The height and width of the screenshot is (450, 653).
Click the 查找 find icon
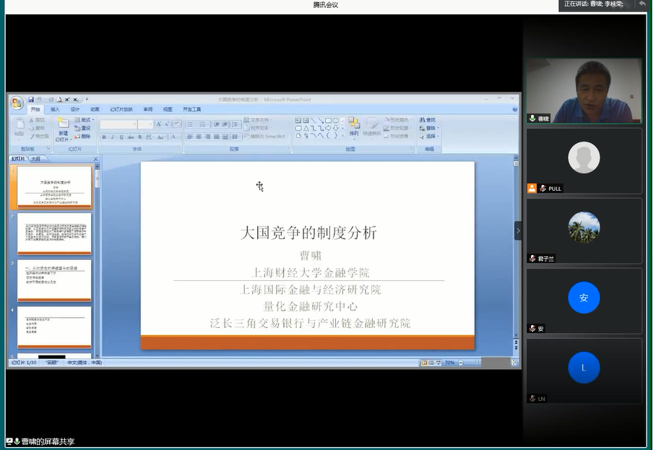pyautogui.click(x=431, y=120)
